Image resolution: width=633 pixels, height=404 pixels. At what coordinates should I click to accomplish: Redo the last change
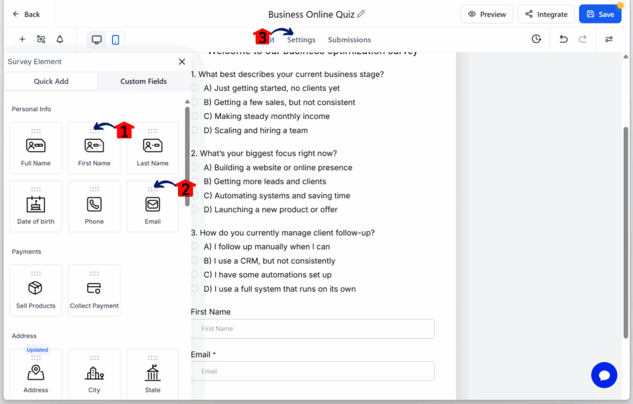click(x=582, y=39)
